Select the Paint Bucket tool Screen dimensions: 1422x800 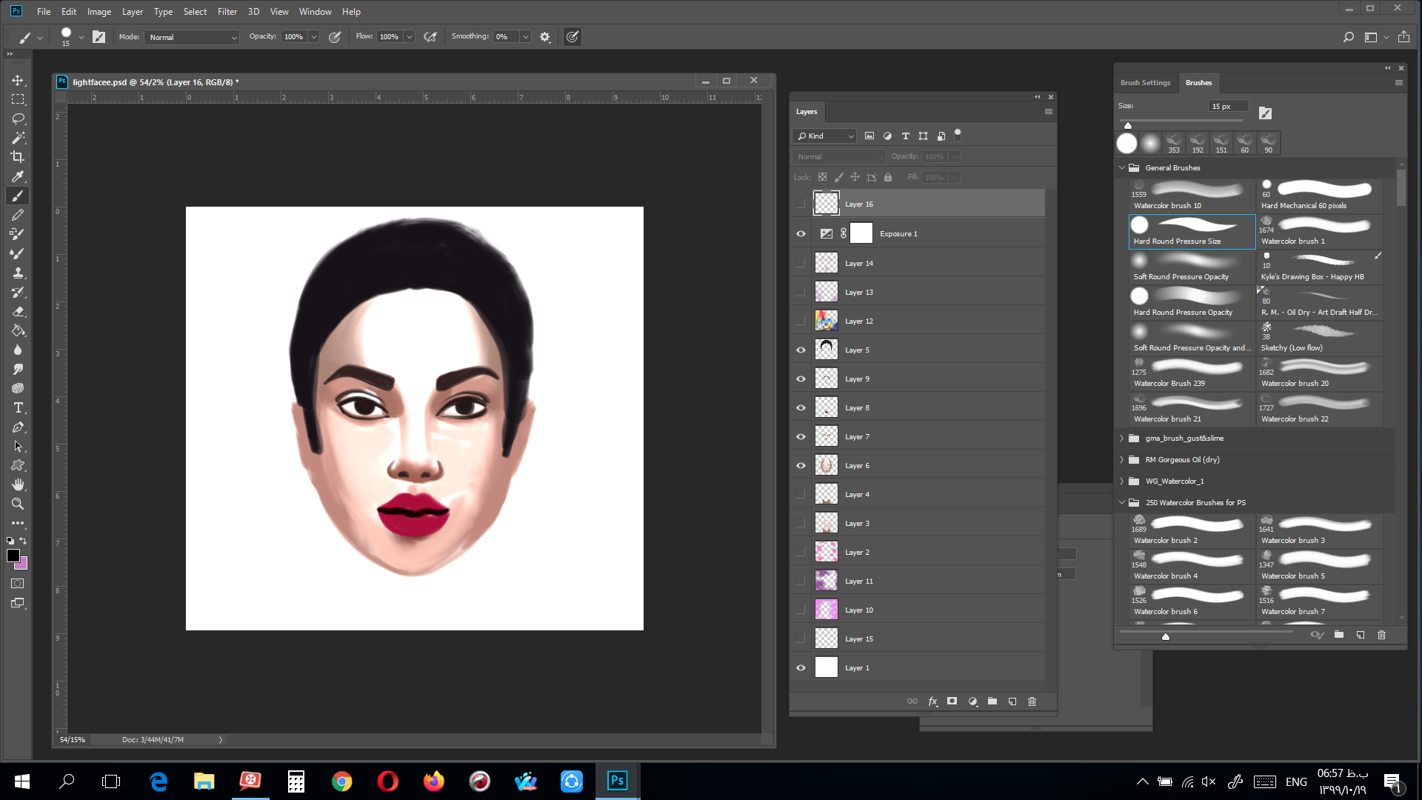point(18,330)
